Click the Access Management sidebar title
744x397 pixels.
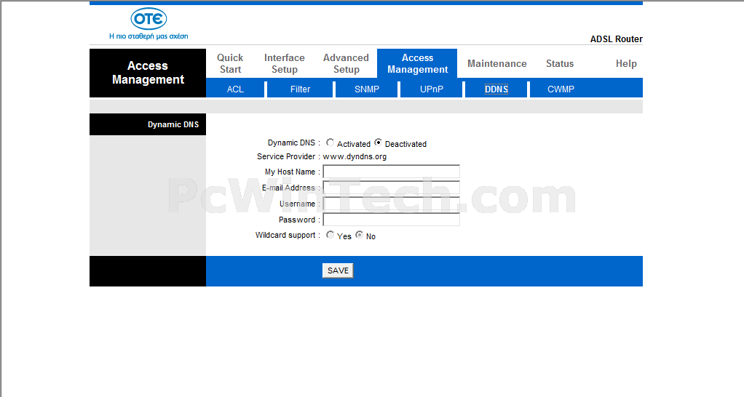pos(148,73)
